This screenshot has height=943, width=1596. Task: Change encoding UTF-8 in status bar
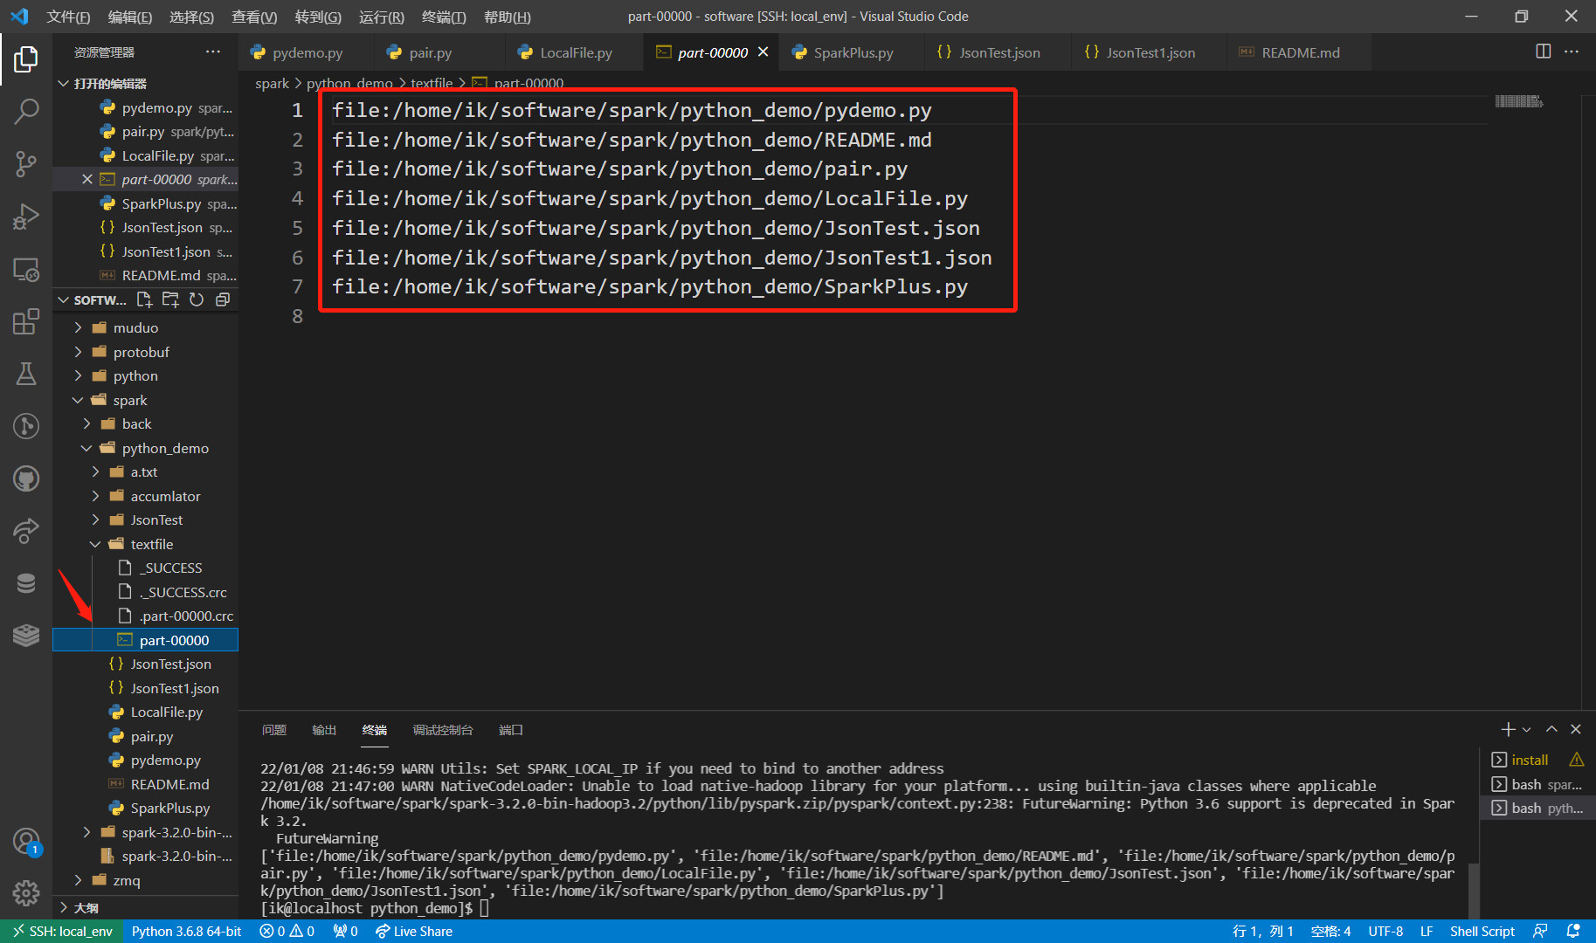point(1385,931)
